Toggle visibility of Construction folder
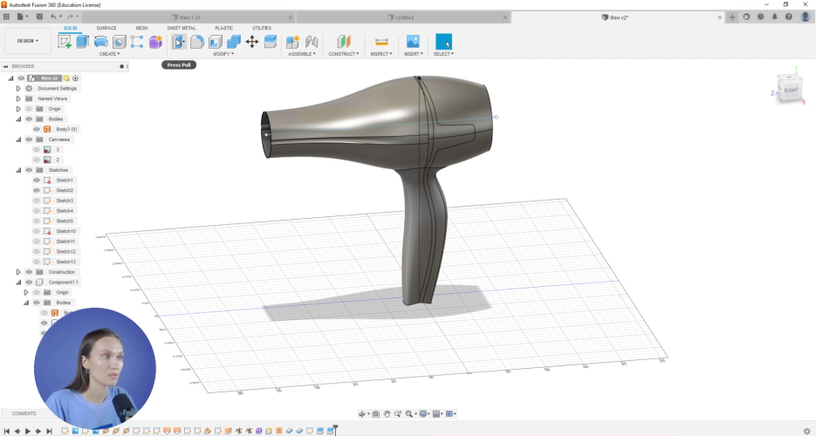816x436 pixels. point(29,272)
